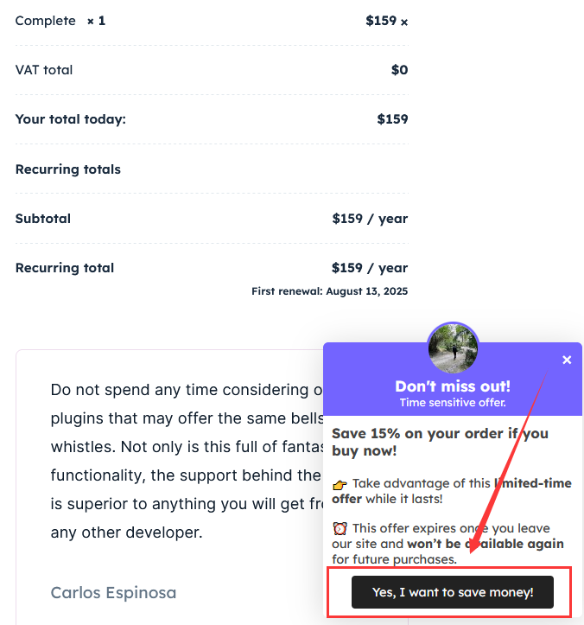Click the "First renewal: August 13, 2025" note
The image size is (584, 625).
click(329, 291)
